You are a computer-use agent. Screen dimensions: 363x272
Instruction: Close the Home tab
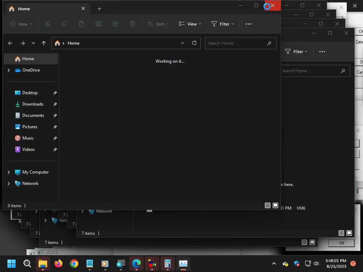pyautogui.click(x=83, y=8)
